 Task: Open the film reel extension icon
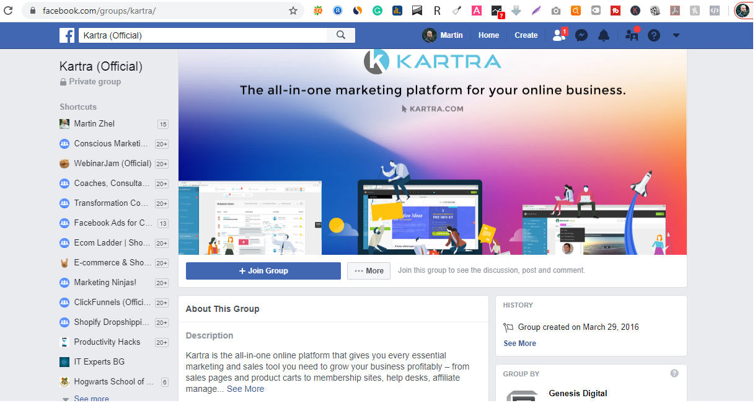click(655, 11)
